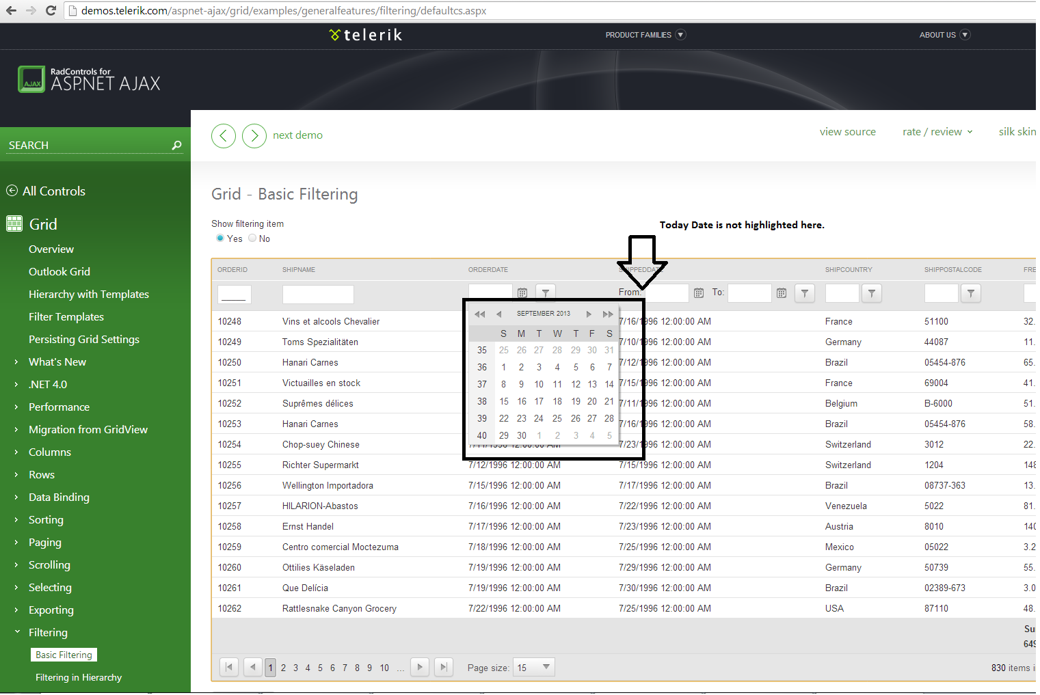Open the ShippedDate From calendar picker icon

pyautogui.click(x=699, y=293)
